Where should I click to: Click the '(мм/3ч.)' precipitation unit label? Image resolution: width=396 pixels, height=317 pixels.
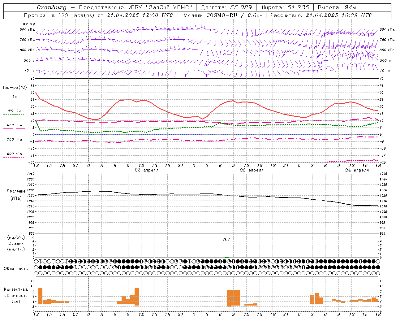point(16,237)
